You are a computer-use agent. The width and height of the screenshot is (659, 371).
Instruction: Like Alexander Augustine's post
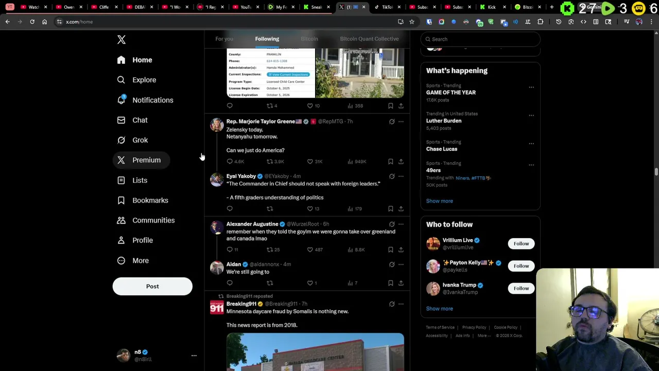315,249
